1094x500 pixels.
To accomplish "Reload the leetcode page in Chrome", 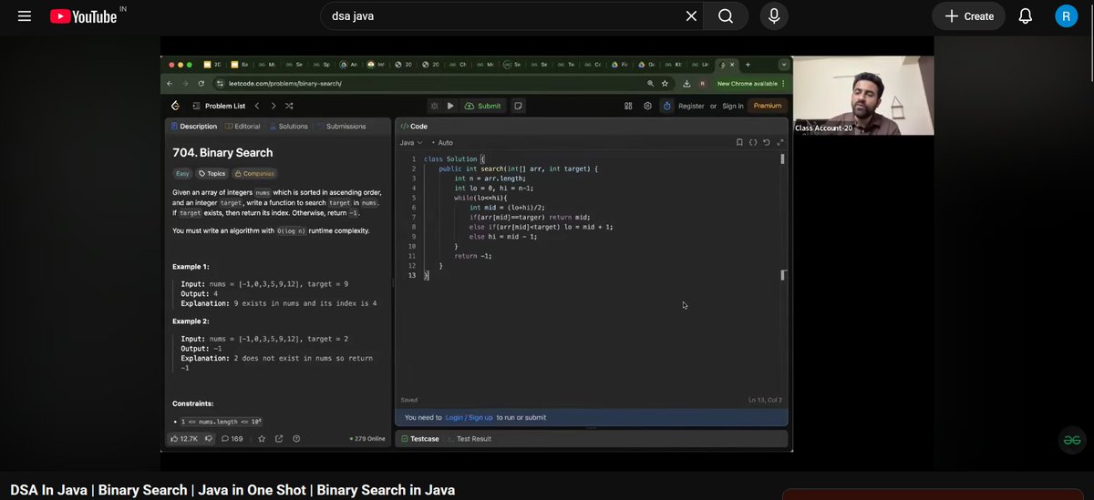I will coord(201,84).
